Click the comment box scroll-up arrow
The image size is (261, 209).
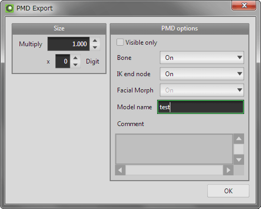(x=239, y=139)
